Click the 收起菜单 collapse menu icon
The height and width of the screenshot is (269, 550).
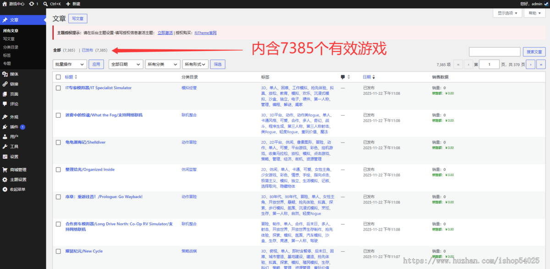click(x=5, y=189)
